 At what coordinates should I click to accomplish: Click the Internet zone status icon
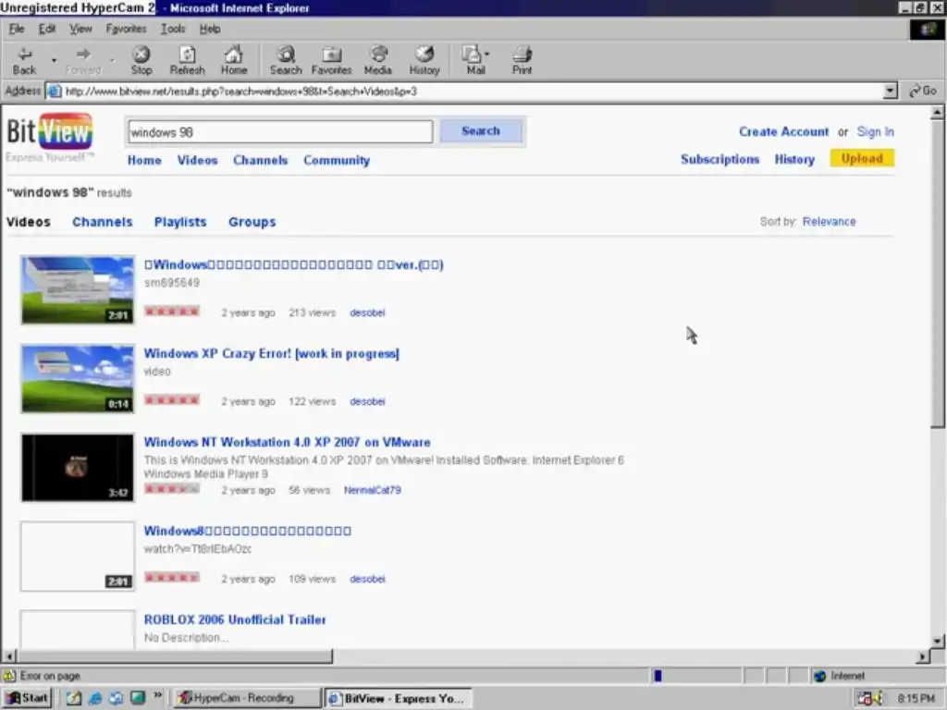(x=819, y=676)
